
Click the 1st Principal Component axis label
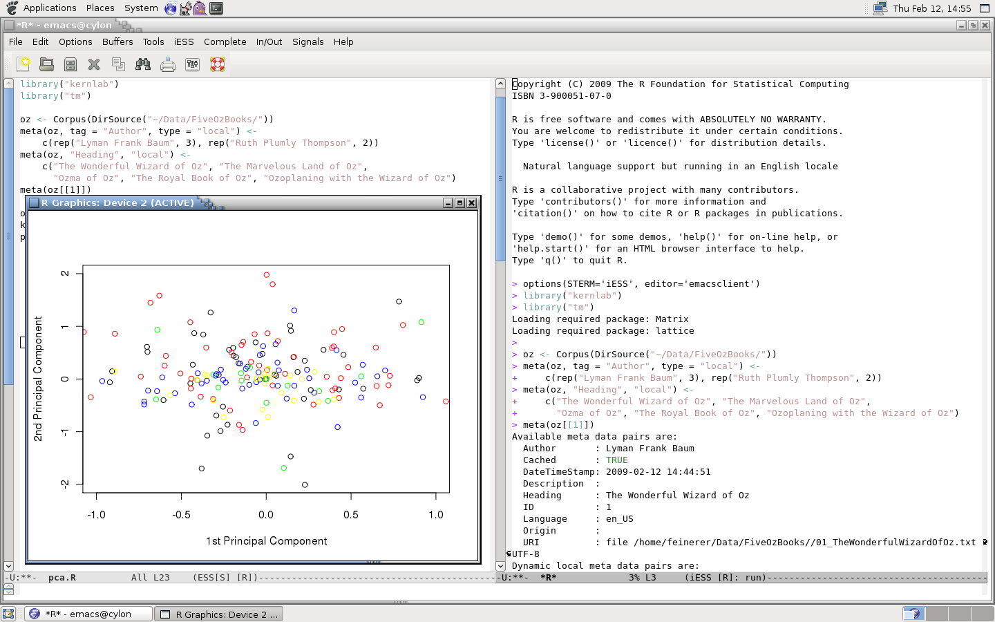[x=267, y=541]
